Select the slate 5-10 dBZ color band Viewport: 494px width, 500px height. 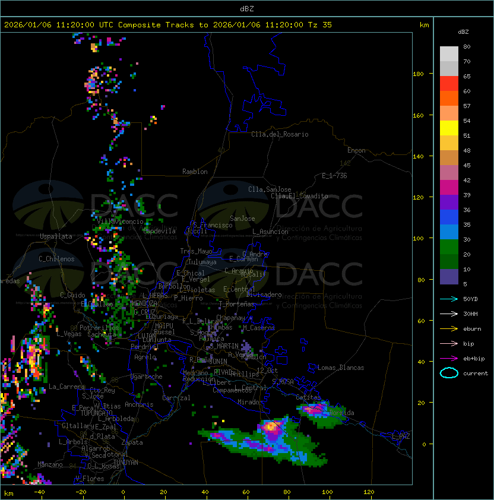click(449, 277)
